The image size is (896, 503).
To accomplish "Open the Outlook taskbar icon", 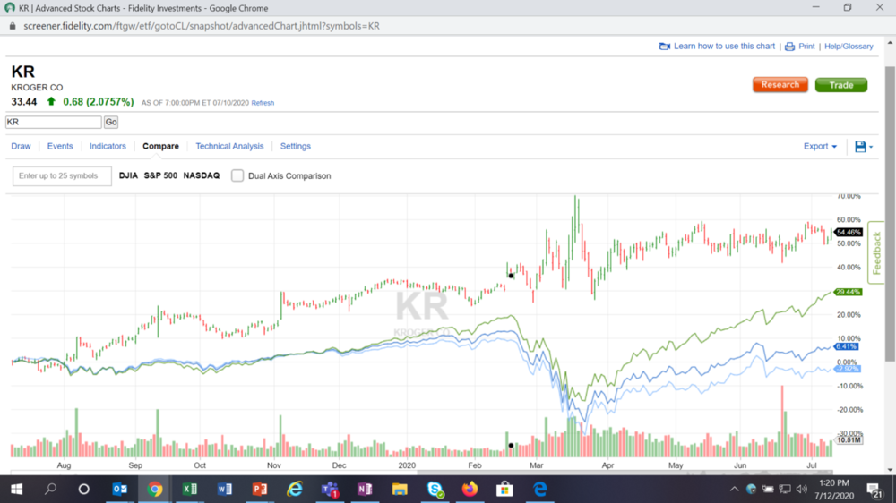I will click(x=119, y=490).
